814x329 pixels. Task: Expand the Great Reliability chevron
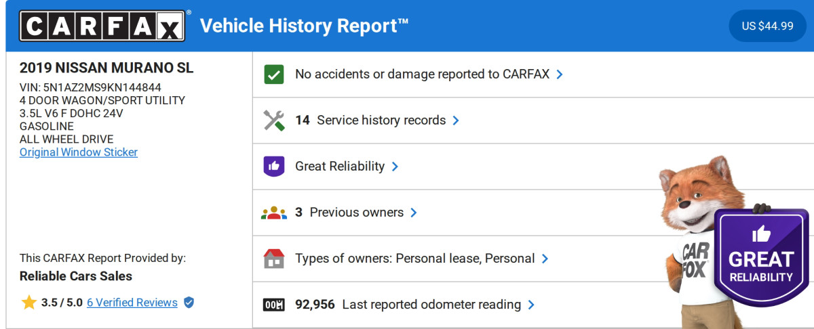pyautogui.click(x=395, y=167)
